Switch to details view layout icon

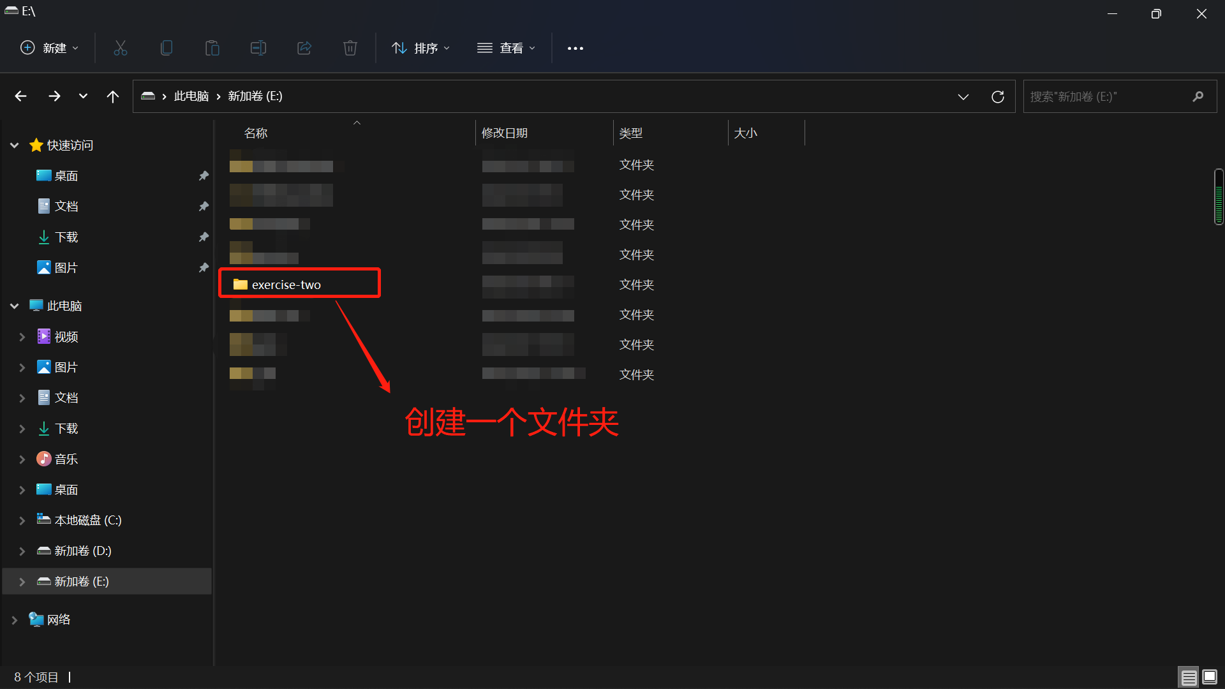(x=1189, y=677)
